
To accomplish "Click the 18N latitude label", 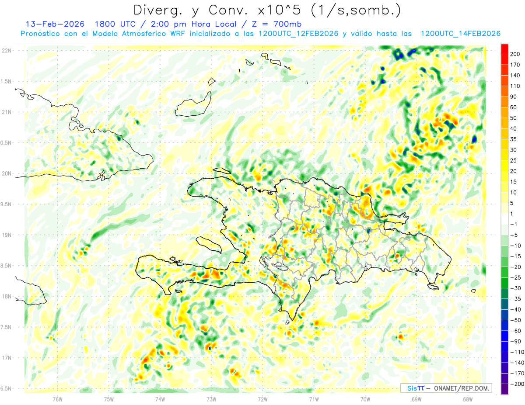I will tap(6, 296).
